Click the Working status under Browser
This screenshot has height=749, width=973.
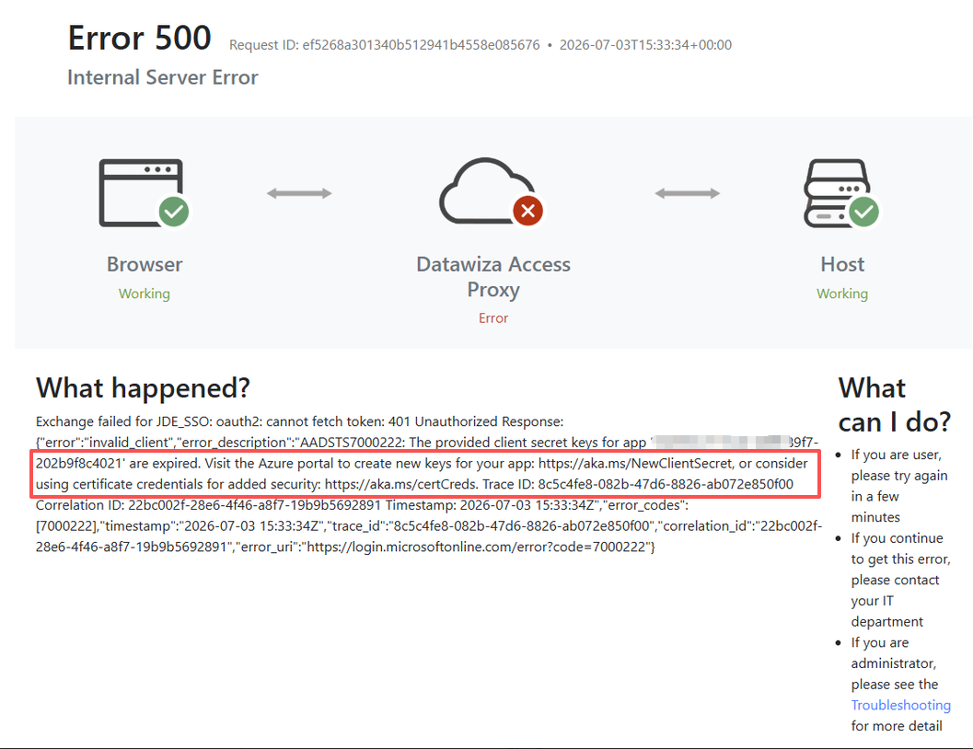coord(144,294)
